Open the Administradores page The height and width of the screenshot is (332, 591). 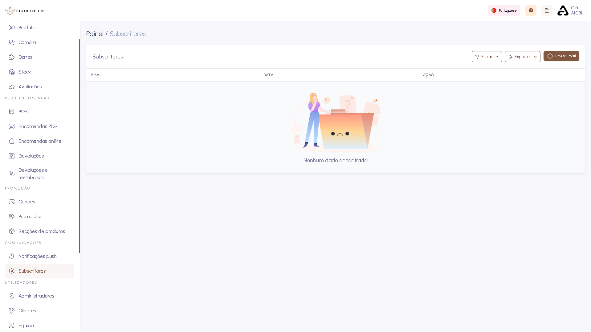[36, 296]
